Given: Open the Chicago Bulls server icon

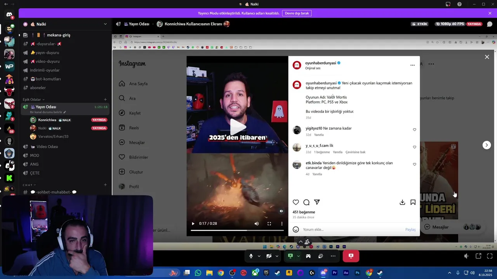Looking at the screenshot, I should [9, 91].
